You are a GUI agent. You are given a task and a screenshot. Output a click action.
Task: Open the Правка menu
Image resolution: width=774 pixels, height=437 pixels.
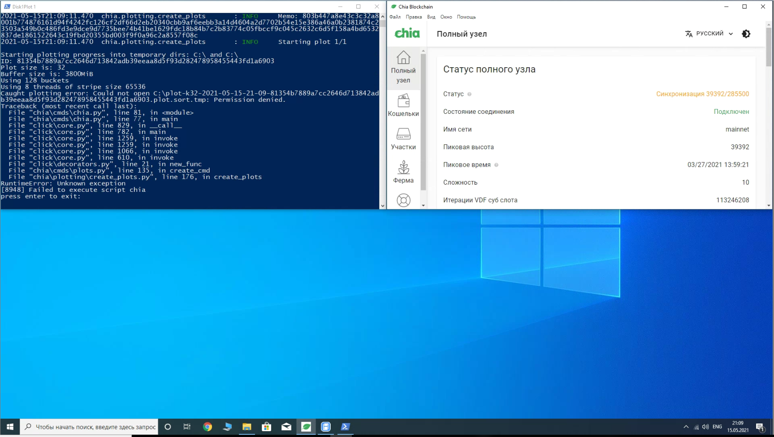414,17
